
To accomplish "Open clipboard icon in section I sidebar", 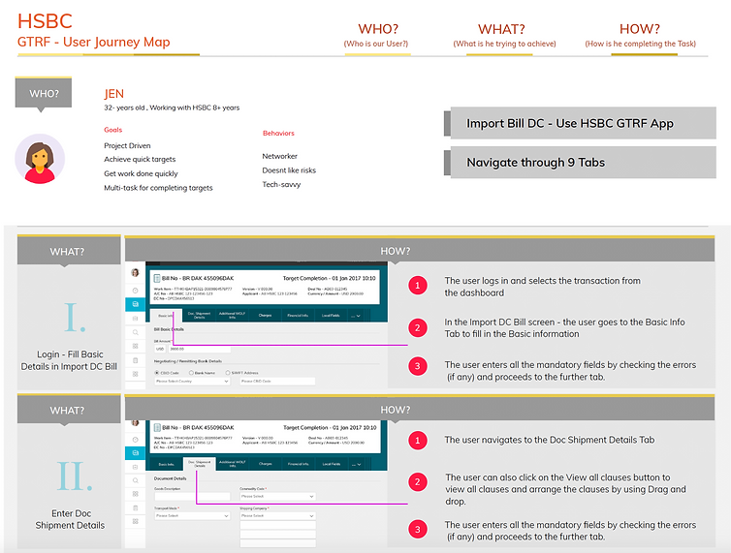I will [135, 360].
